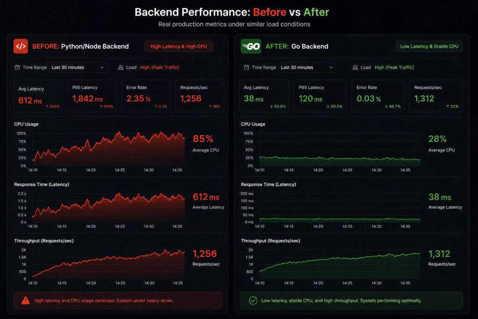The height and width of the screenshot is (319, 478).
Task: Select the Error Rate 0.03 % card
Action: [378, 96]
